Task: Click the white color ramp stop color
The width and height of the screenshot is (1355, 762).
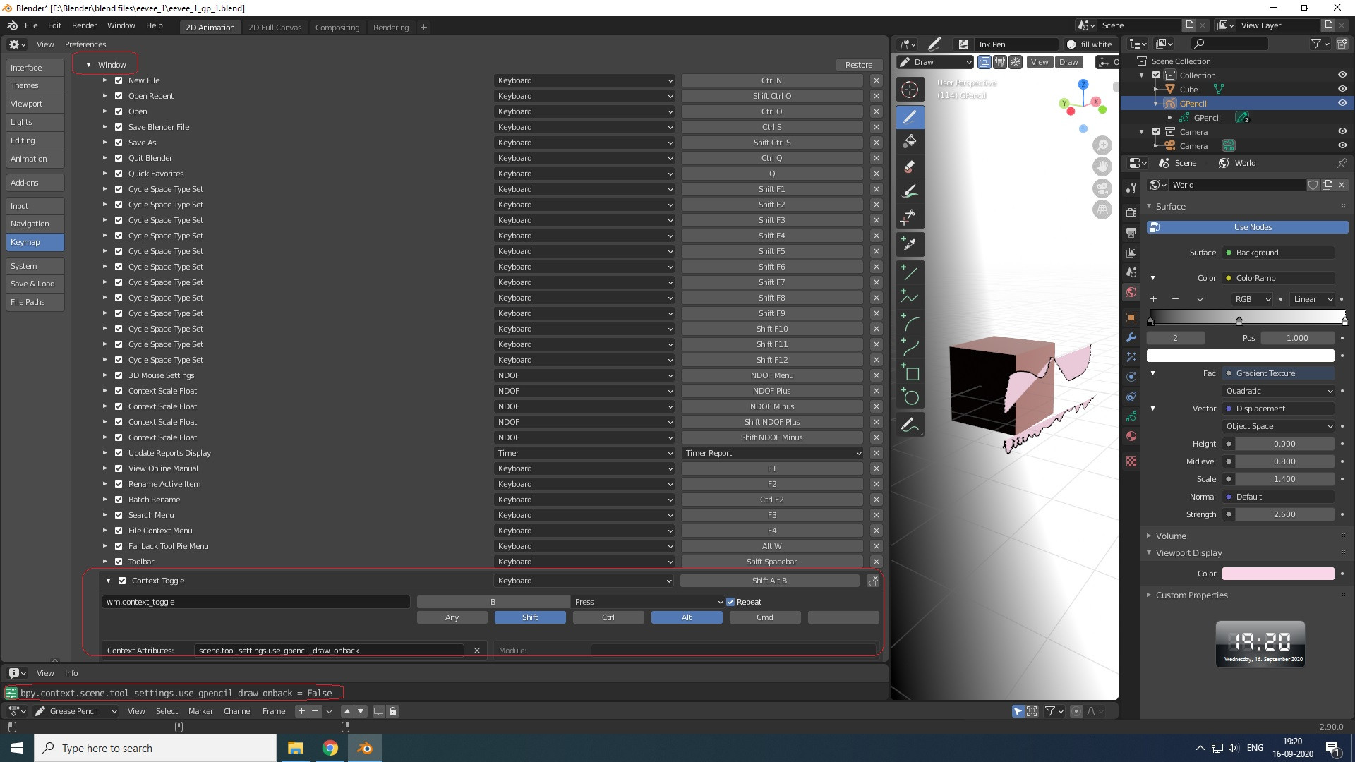Action: click(x=1240, y=356)
